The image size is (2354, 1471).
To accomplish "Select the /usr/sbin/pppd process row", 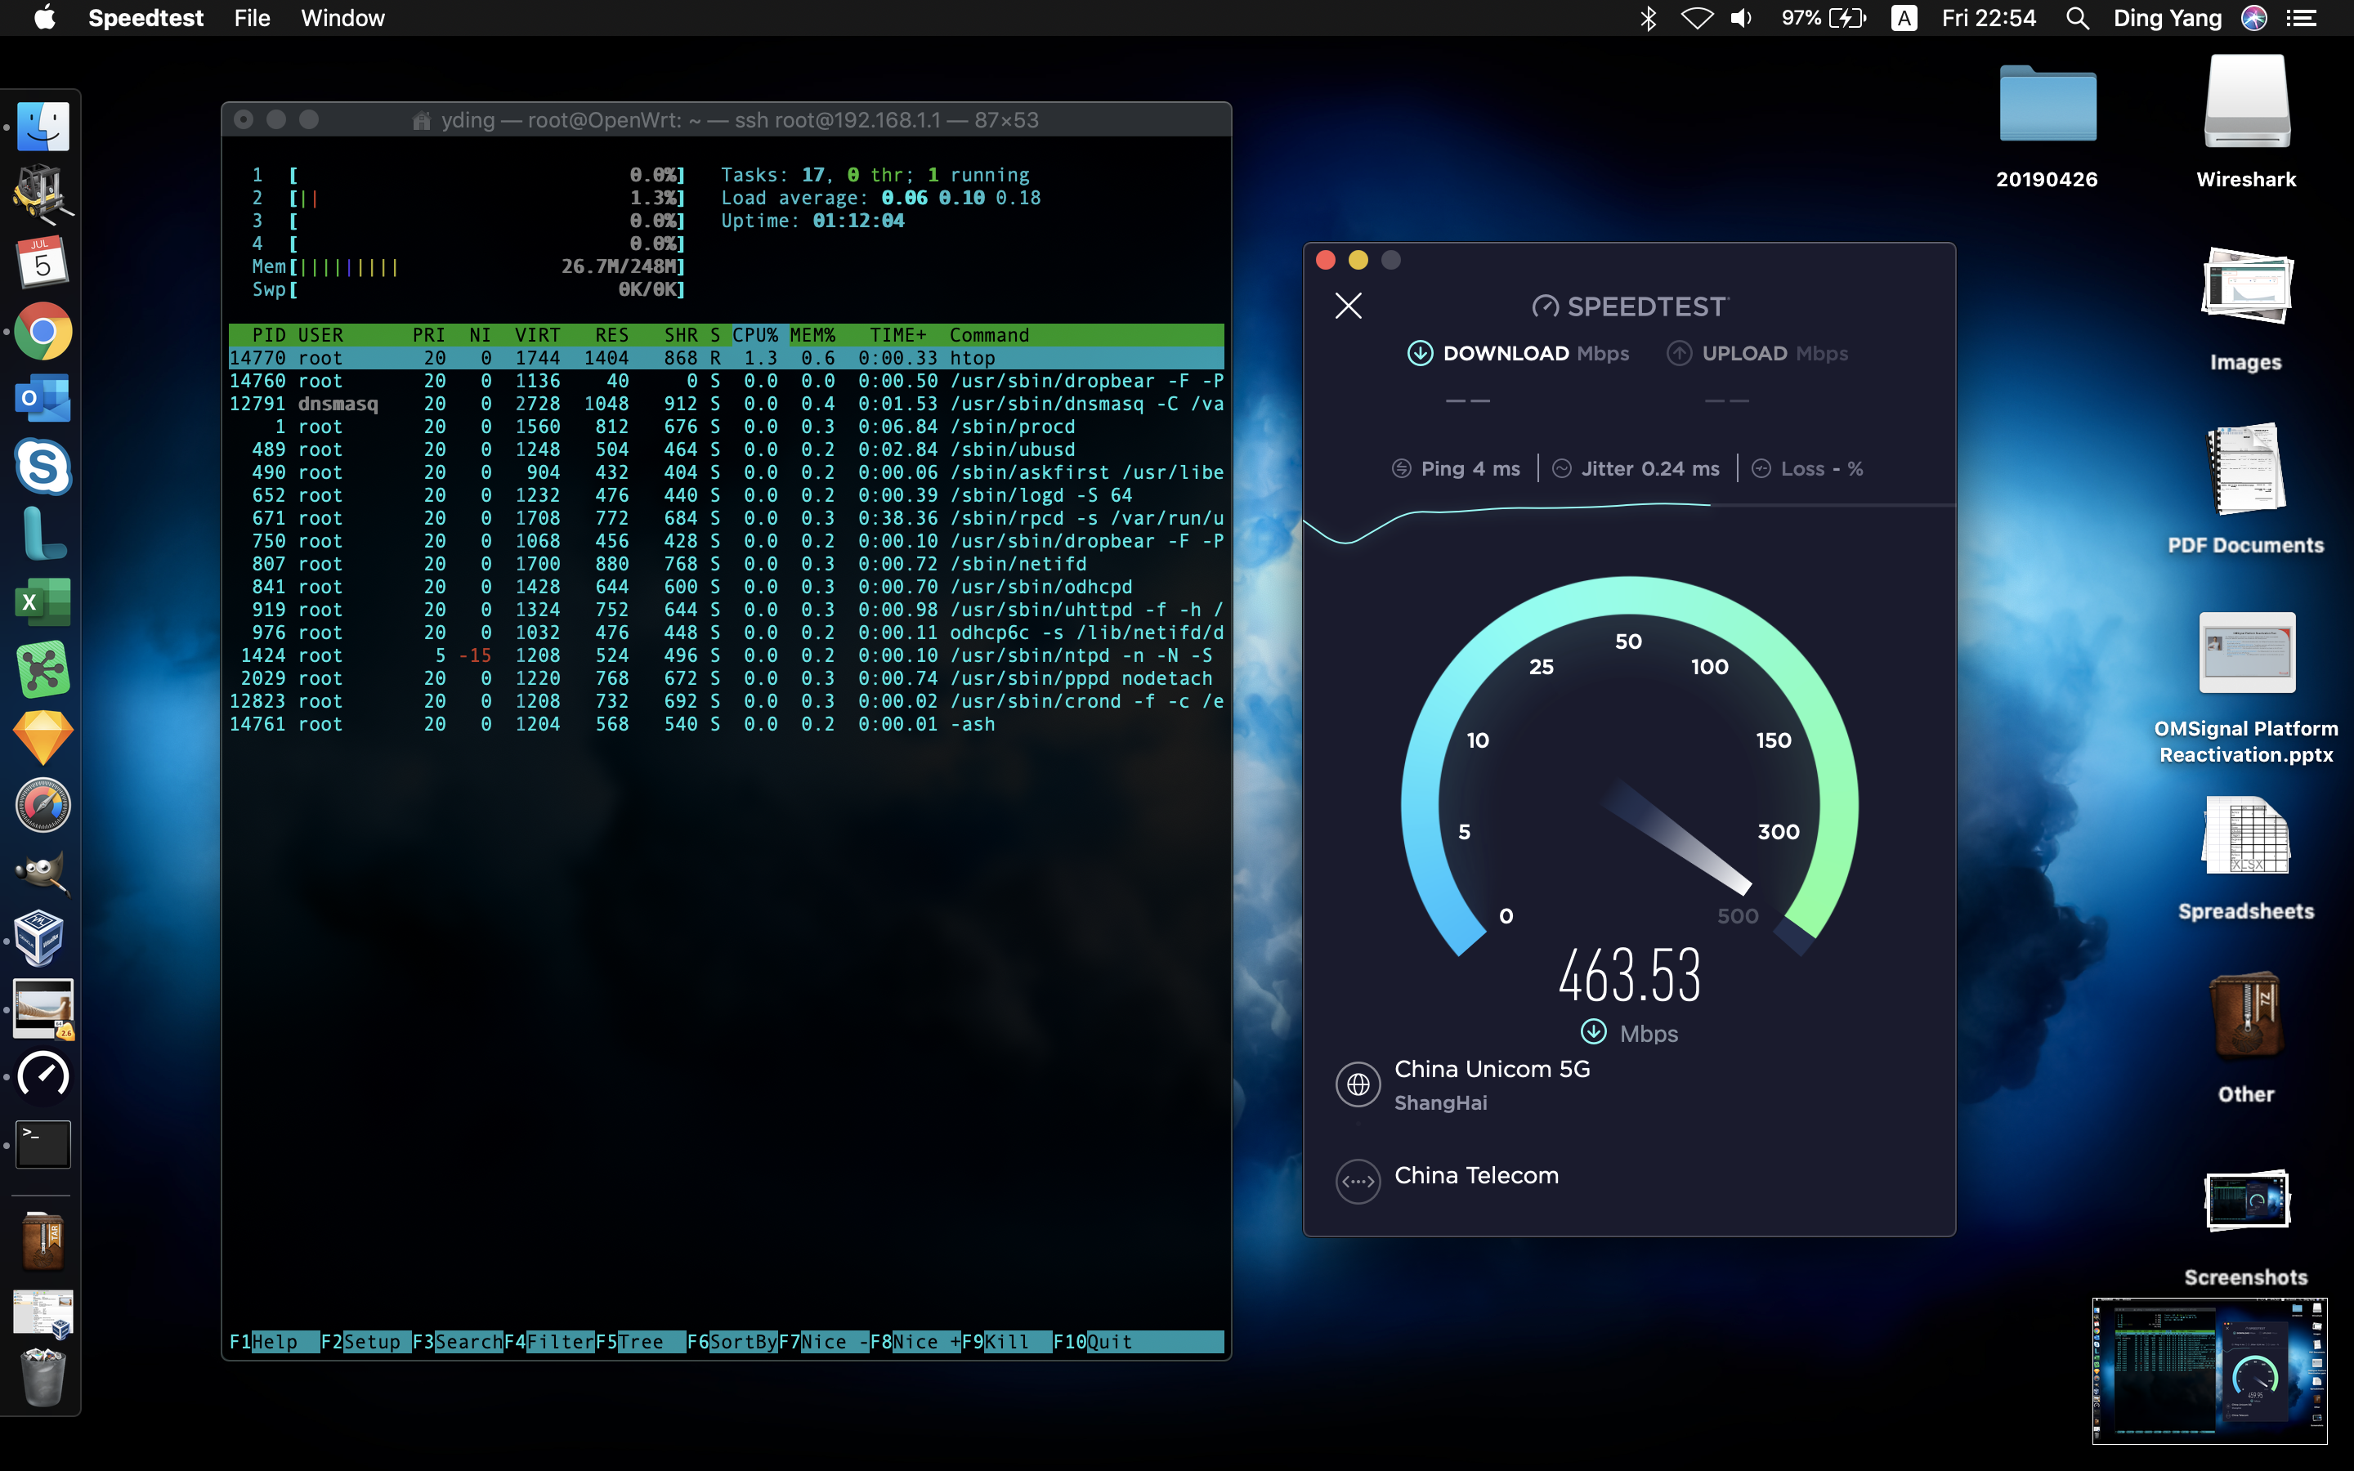I will click(x=726, y=678).
